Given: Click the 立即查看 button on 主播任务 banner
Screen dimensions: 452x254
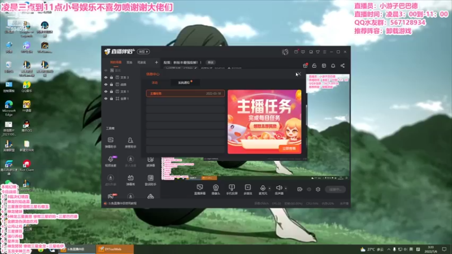Looking at the screenshot, I should (x=289, y=148).
